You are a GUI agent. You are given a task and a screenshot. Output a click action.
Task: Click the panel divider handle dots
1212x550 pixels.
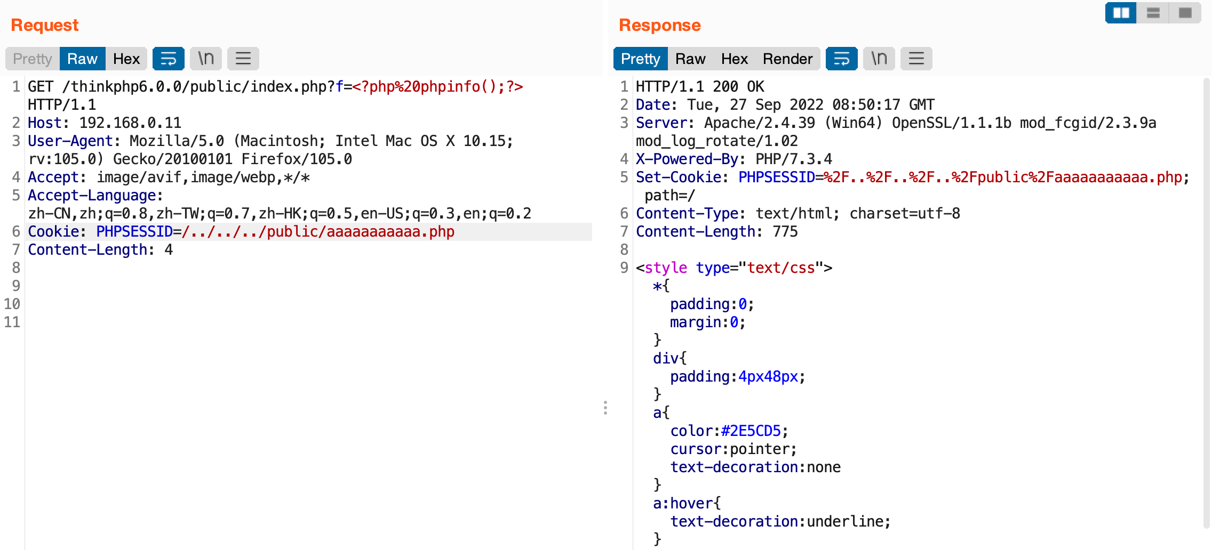tap(605, 408)
